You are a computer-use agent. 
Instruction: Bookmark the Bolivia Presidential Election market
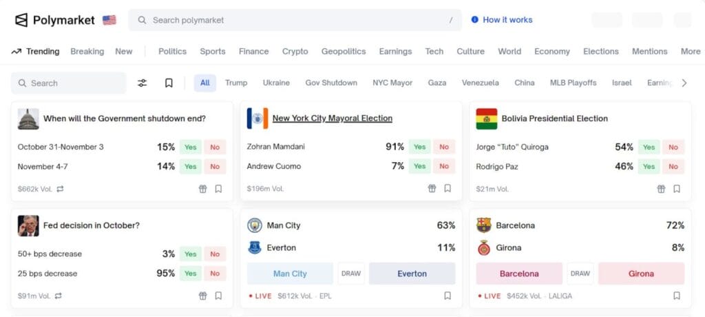pyautogui.click(x=677, y=188)
